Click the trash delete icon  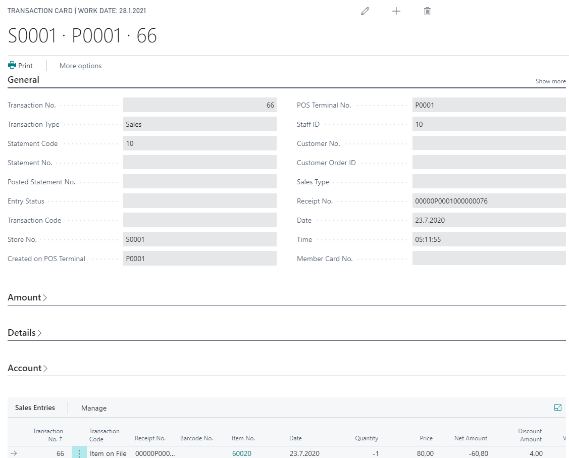pos(427,11)
